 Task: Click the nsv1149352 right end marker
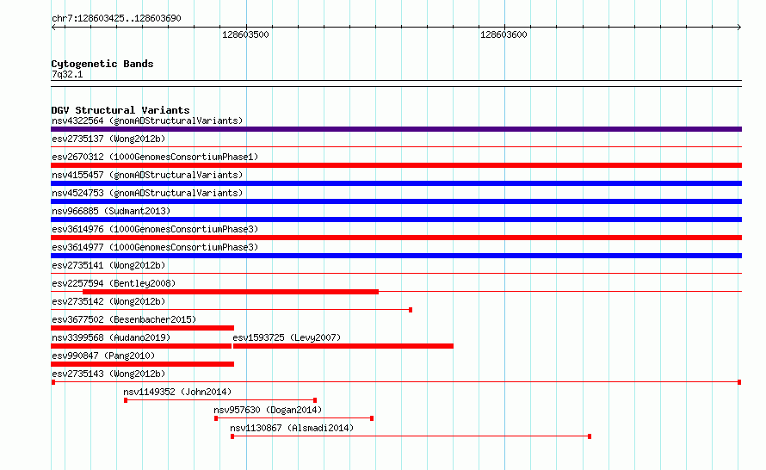(315, 400)
